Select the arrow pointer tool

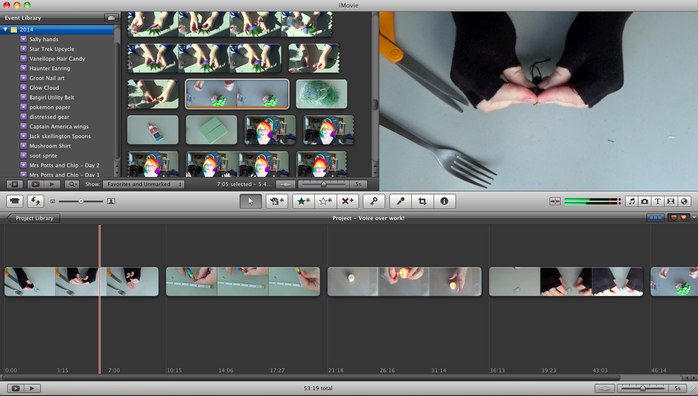(x=251, y=201)
